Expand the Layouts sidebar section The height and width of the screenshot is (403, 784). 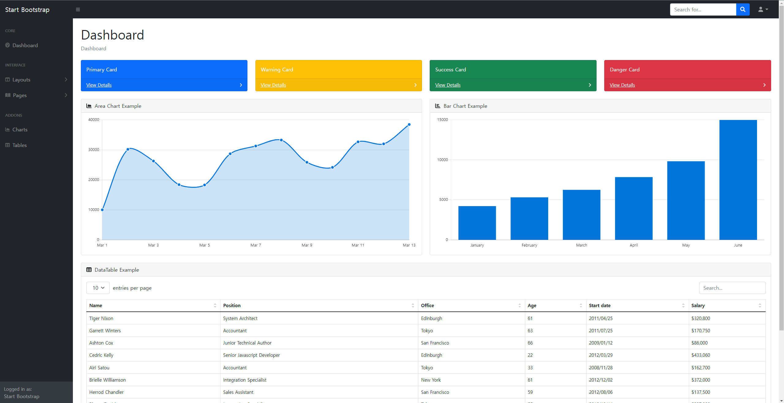click(36, 80)
